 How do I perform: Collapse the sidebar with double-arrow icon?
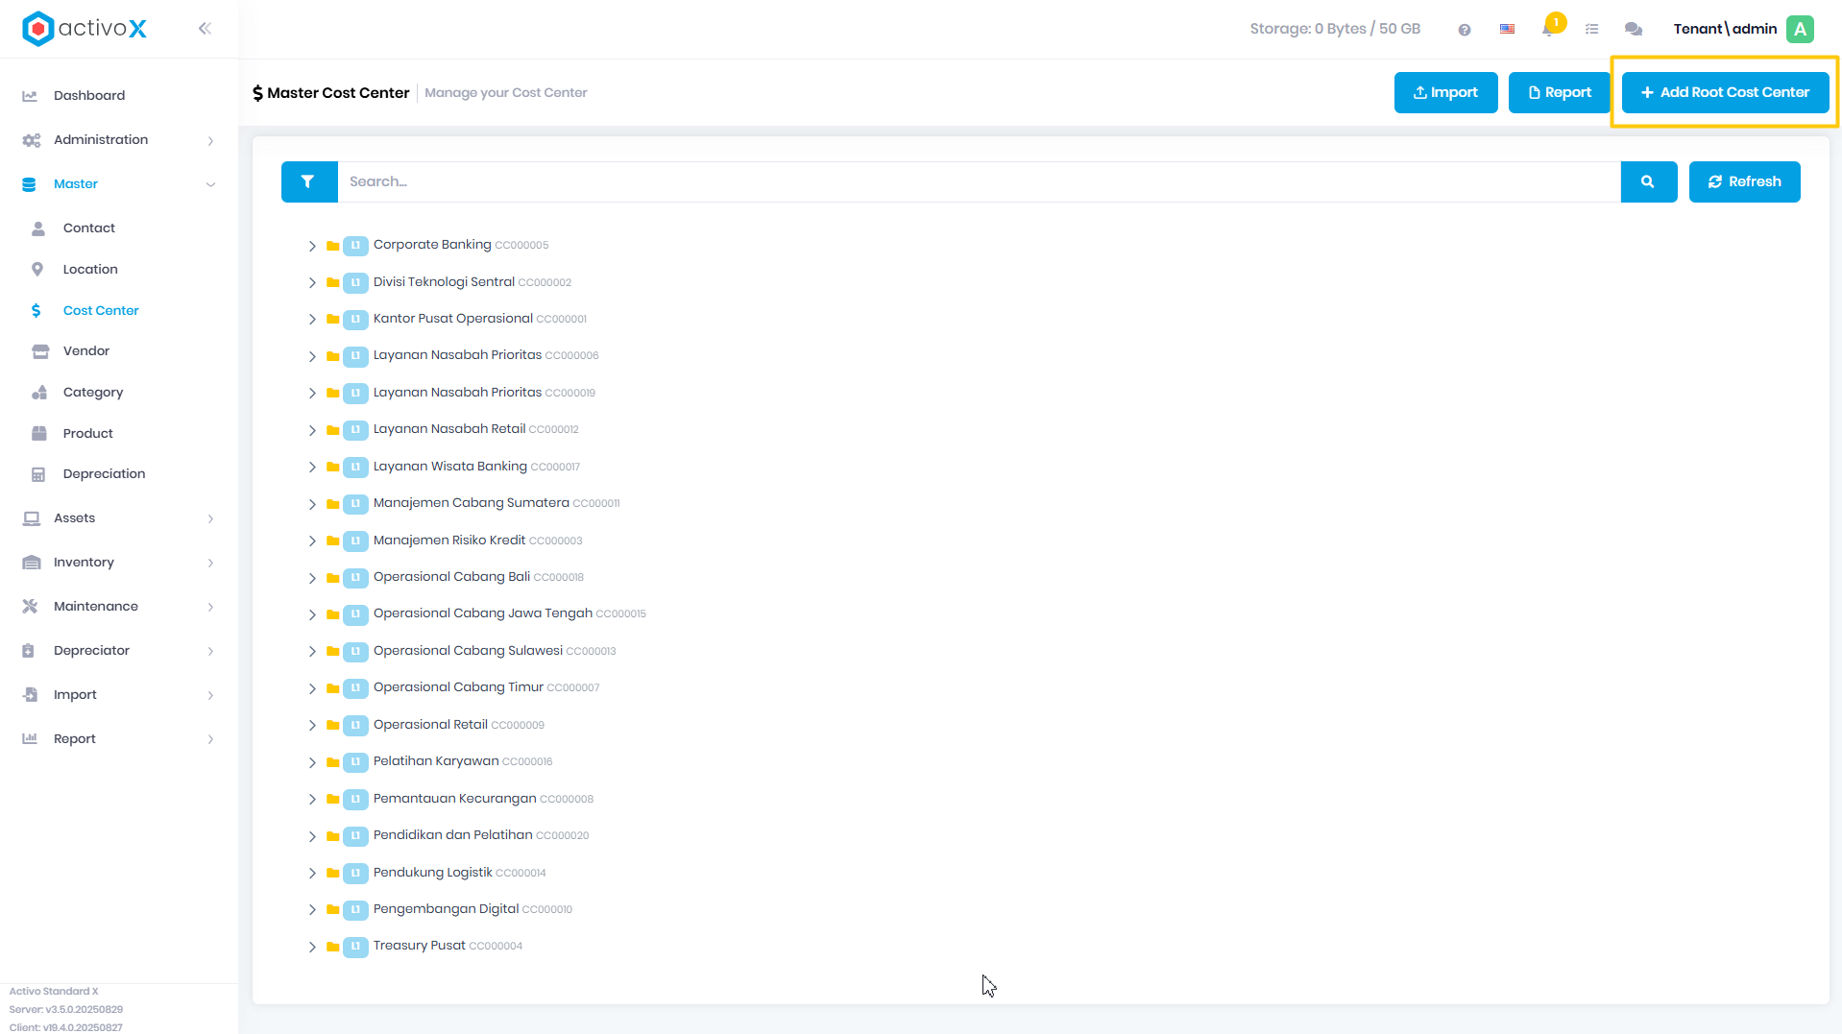[205, 29]
